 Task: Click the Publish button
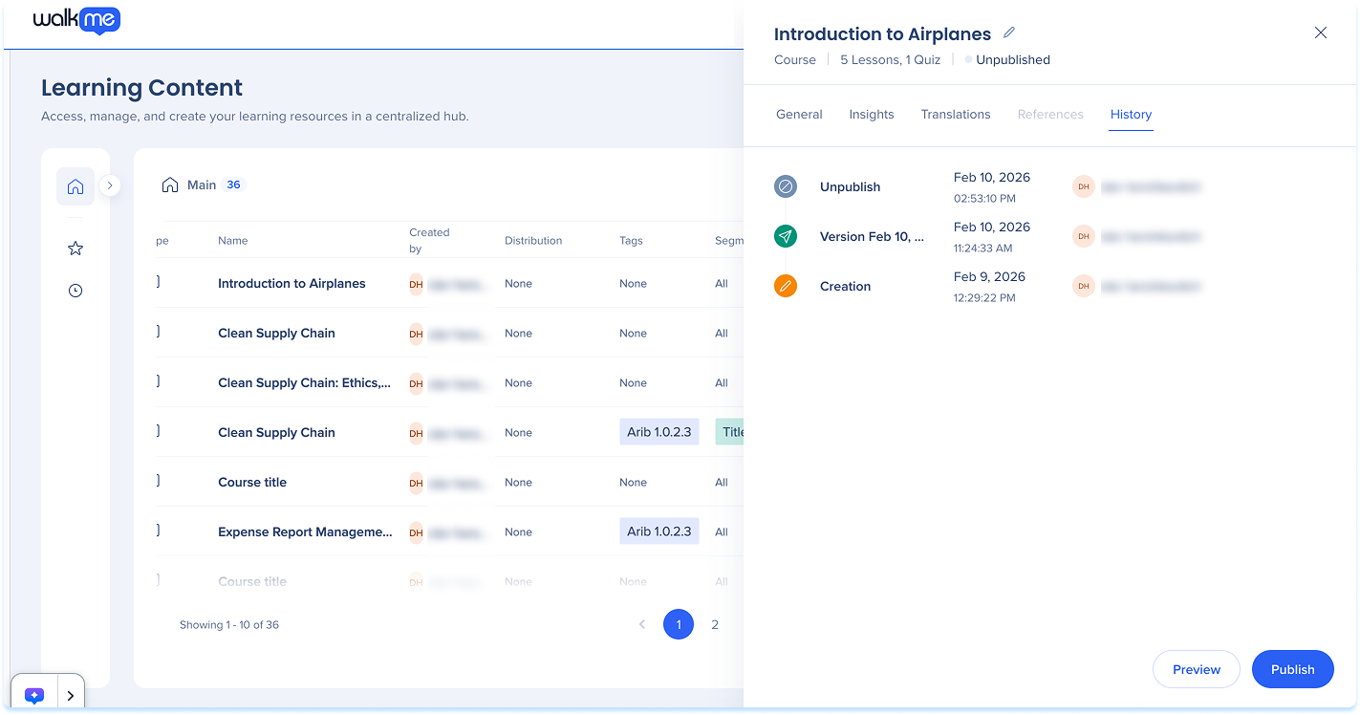coord(1292,669)
